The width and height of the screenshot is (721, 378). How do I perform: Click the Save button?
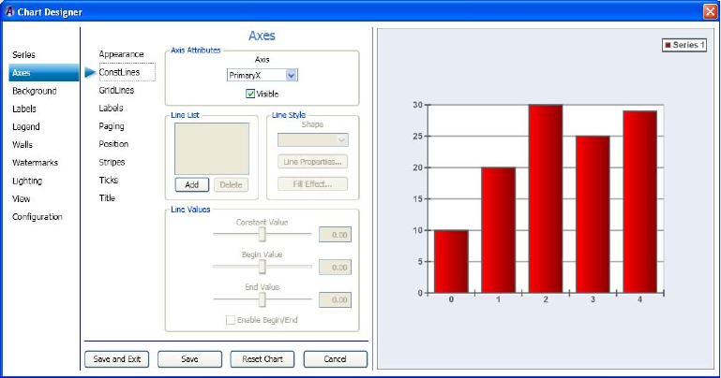tap(189, 359)
